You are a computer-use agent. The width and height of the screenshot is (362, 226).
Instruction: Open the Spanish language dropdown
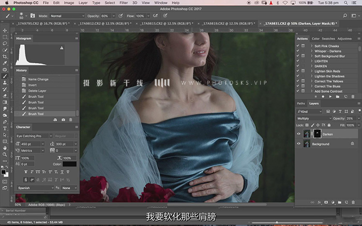pos(35,188)
